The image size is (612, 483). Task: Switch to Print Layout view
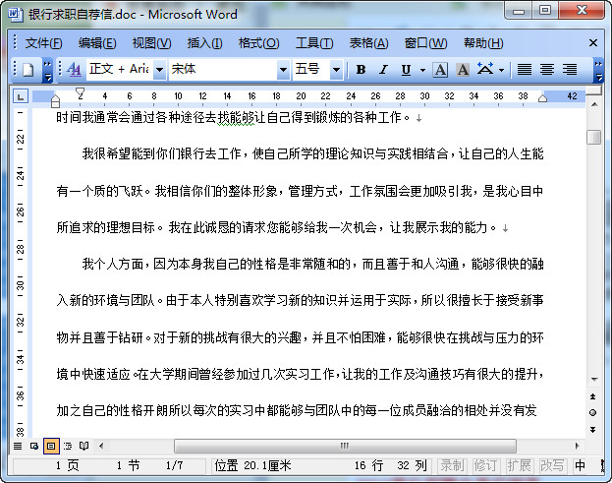click(x=51, y=446)
